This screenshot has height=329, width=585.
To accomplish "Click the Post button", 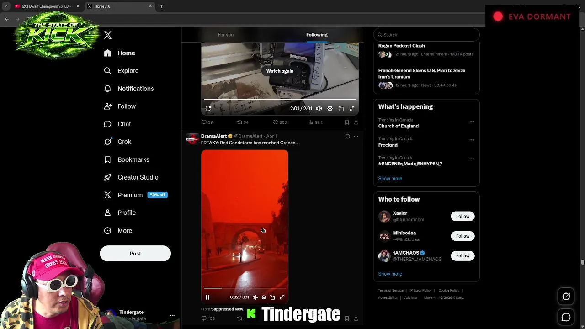I will (135, 254).
